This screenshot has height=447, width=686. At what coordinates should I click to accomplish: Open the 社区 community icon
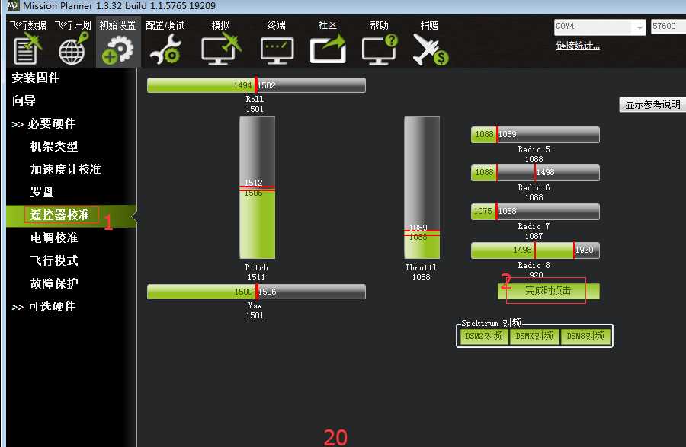point(328,49)
